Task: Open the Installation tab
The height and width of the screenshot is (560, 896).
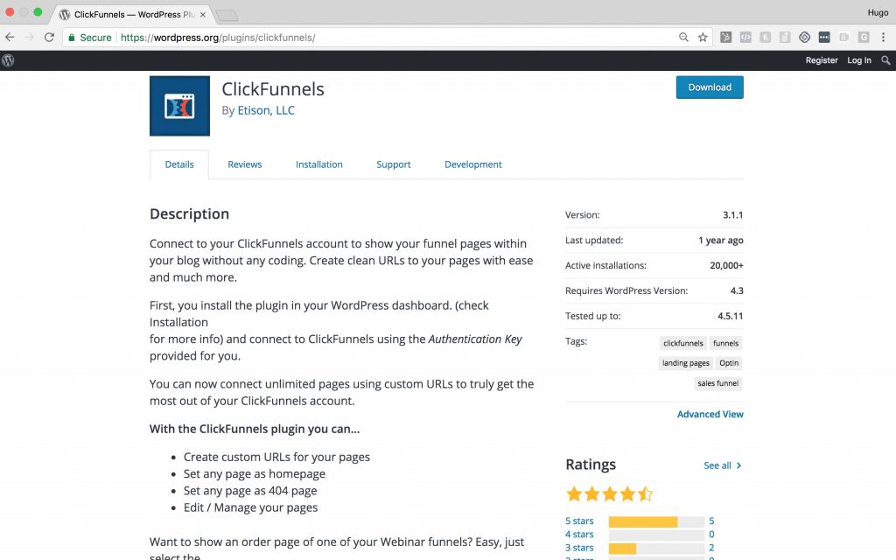Action: click(318, 164)
